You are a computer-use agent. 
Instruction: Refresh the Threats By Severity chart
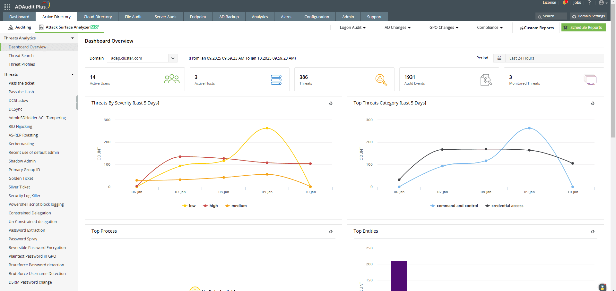point(331,103)
